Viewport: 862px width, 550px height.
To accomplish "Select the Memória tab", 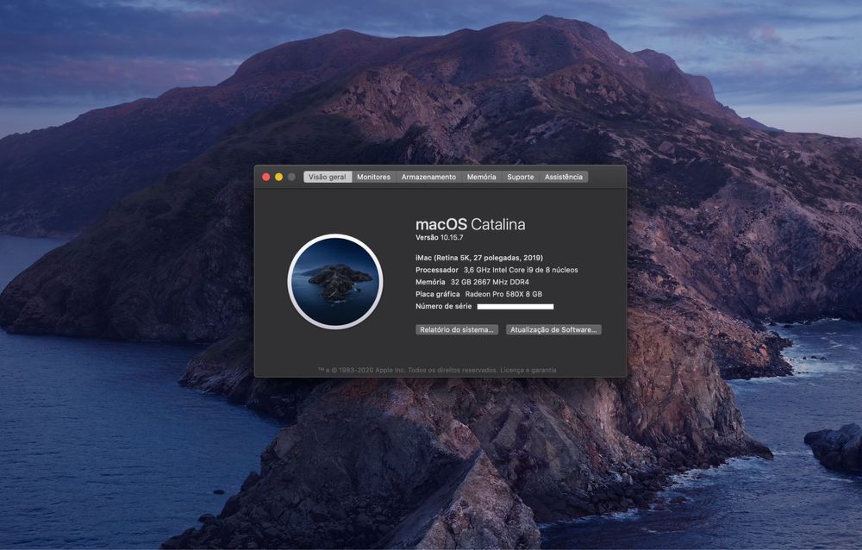I will click(x=482, y=177).
